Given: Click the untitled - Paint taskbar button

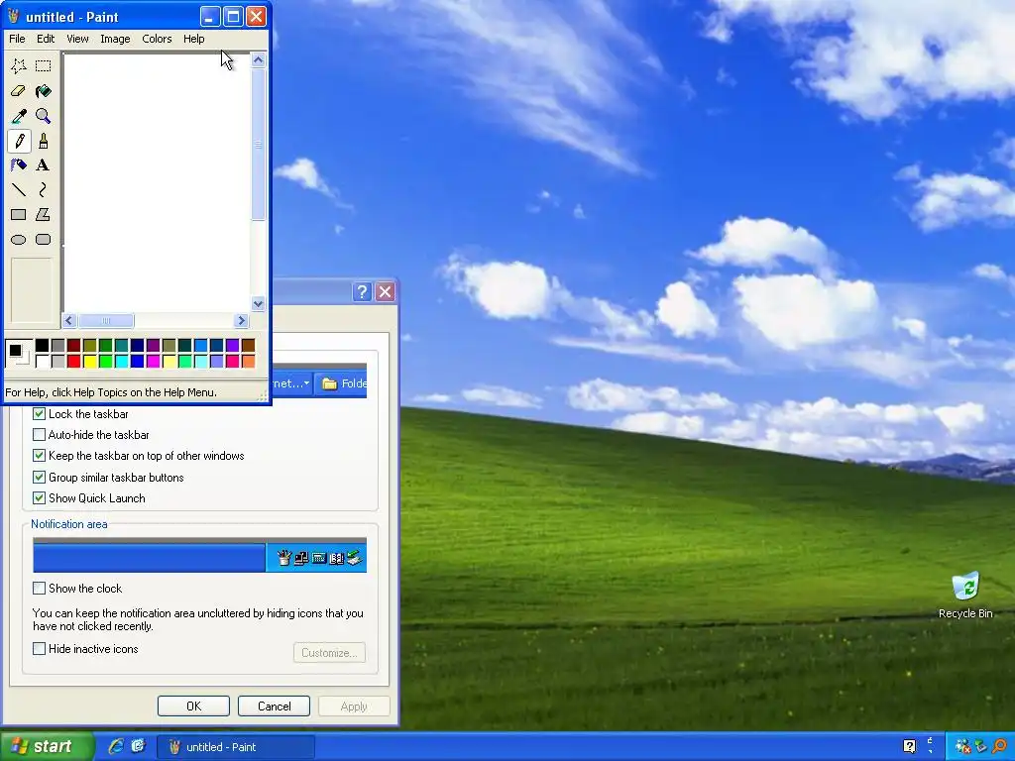Looking at the screenshot, I should [x=236, y=746].
